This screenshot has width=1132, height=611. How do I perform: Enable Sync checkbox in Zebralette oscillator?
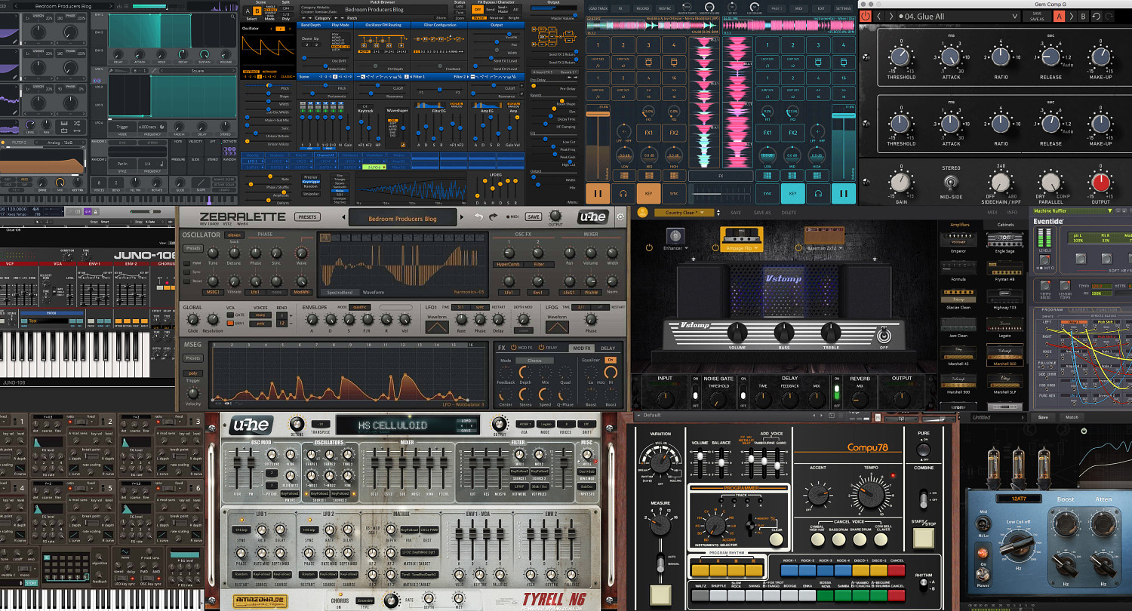[x=187, y=272]
